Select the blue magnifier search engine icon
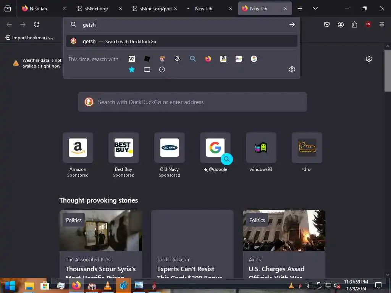Image resolution: width=391 pixels, height=293 pixels. pos(193,59)
